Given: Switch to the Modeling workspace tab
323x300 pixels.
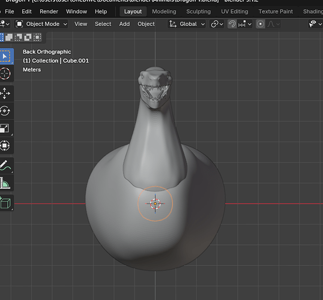Looking at the screenshot, I should [164, 11].
